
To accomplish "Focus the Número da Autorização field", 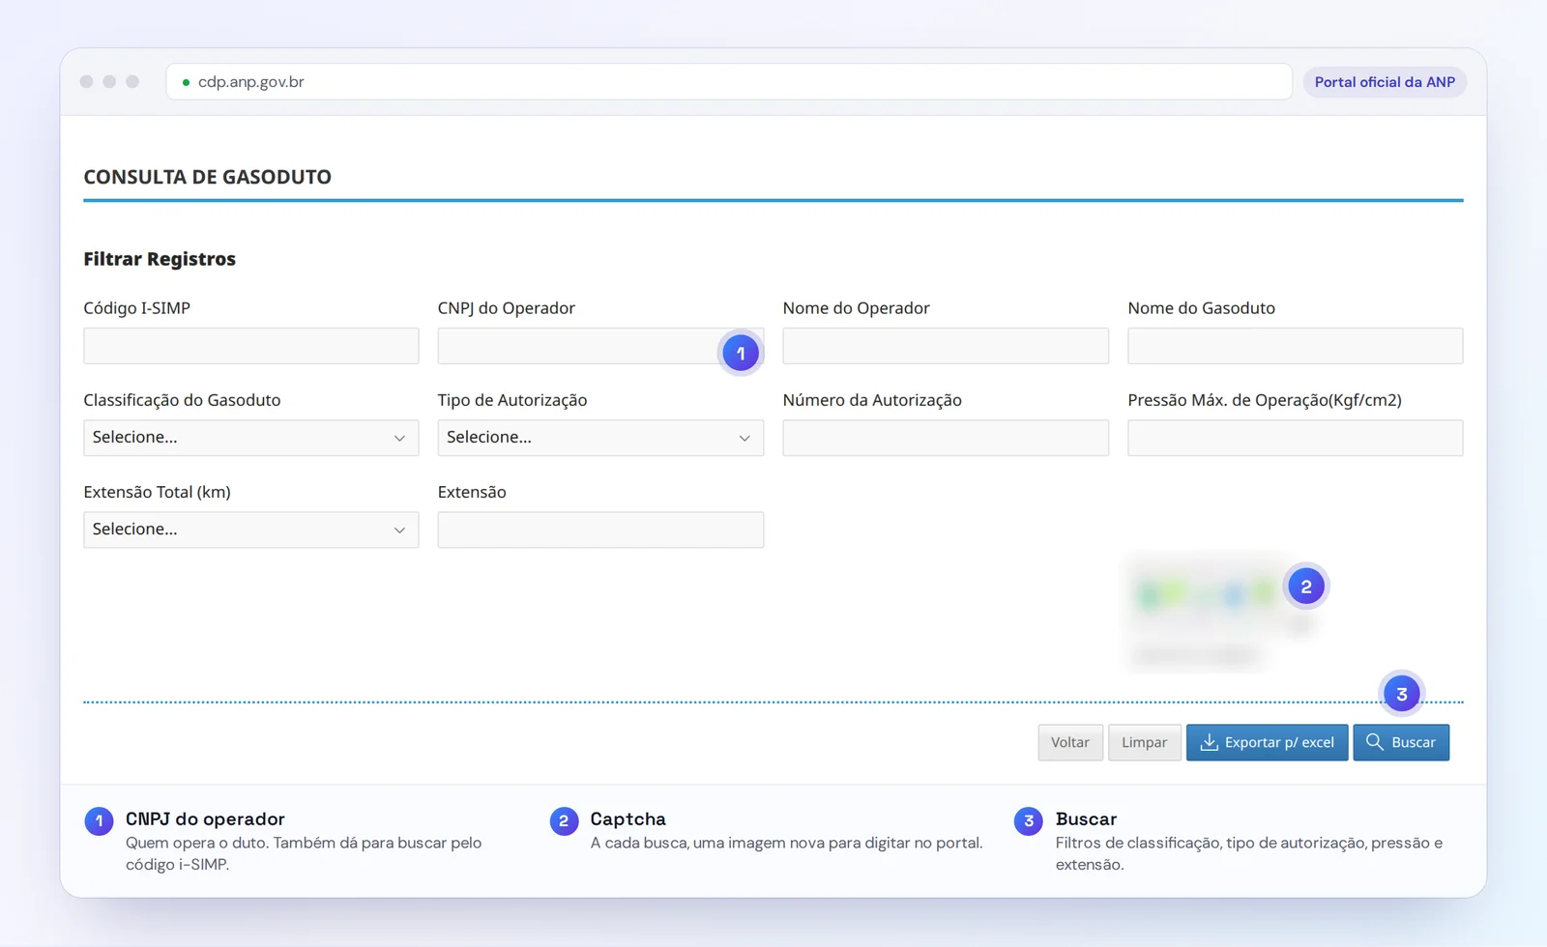I will (x=946, y=438).
